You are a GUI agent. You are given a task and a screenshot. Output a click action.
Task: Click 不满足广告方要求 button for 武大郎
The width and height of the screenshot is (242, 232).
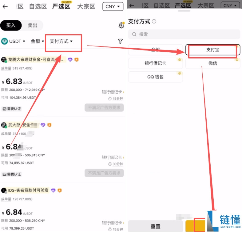point(104,173)
